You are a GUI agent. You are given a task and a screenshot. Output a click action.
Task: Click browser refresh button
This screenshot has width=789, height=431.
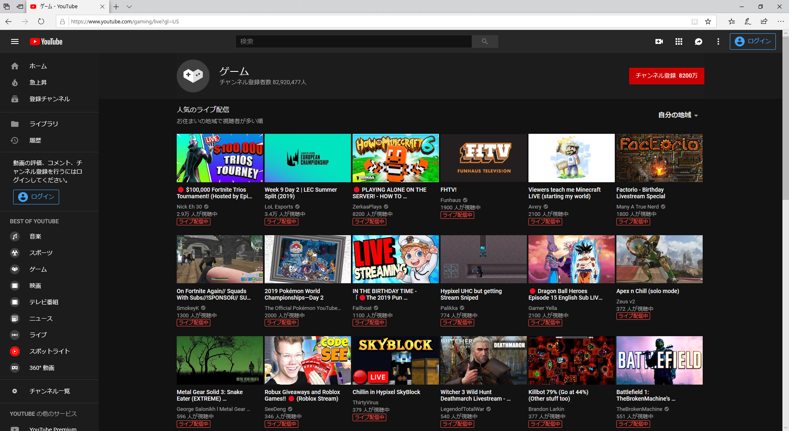(41, 21)
